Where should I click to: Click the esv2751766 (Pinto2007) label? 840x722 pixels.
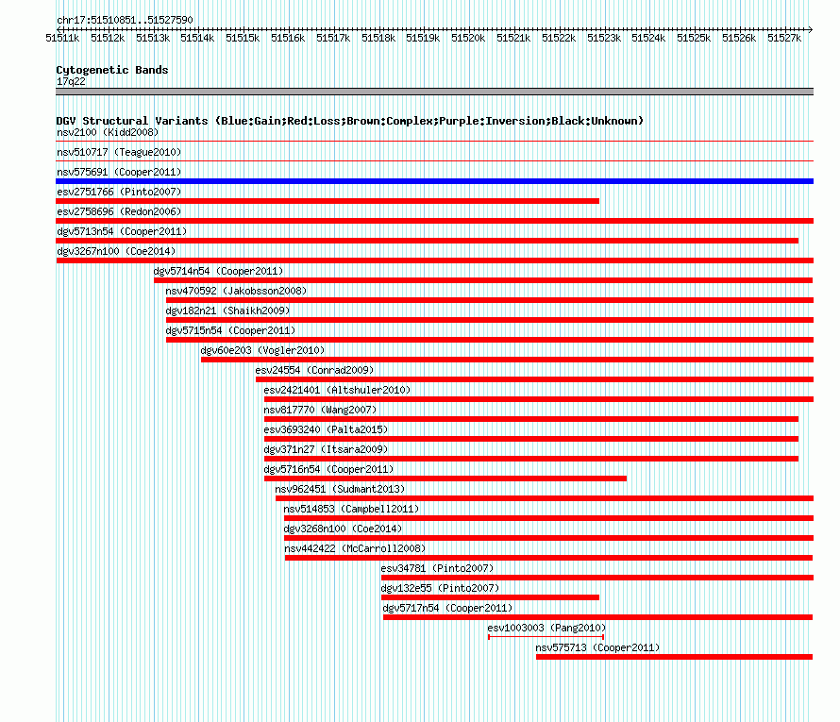click(x=119, y=192)
